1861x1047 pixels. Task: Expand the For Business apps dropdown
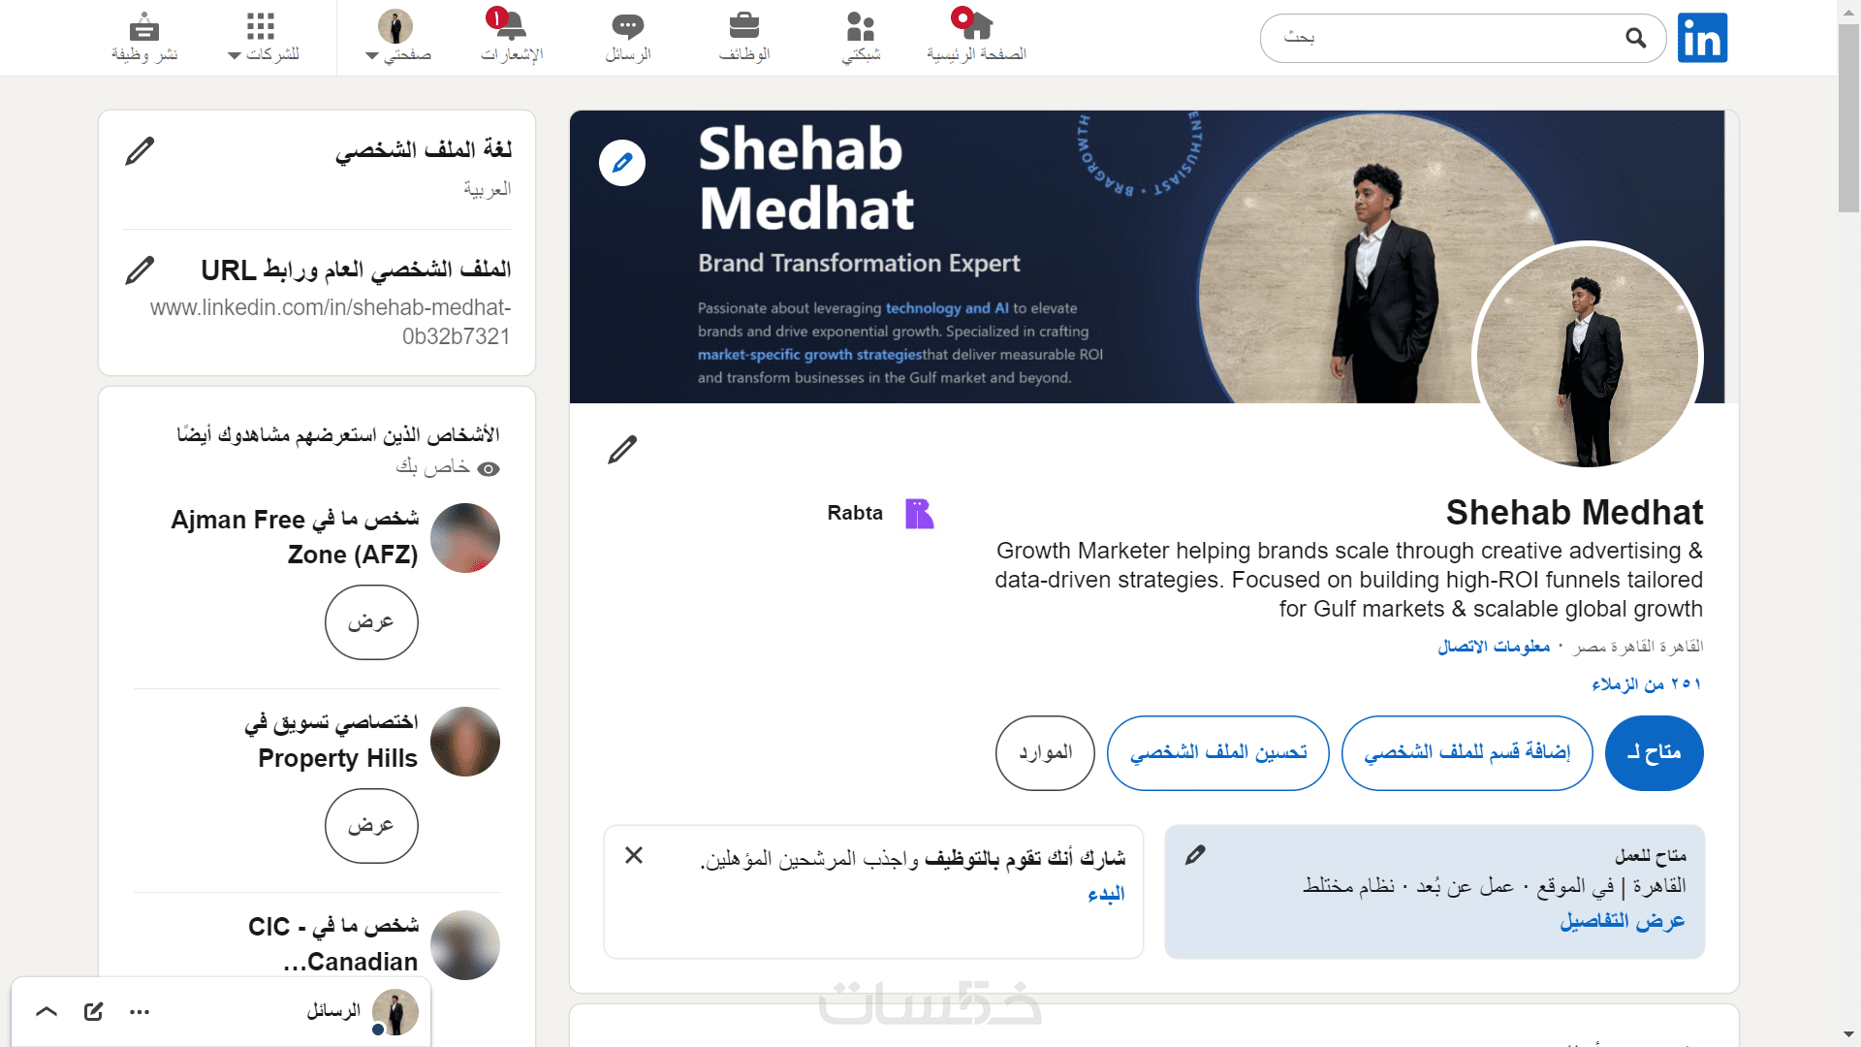[x=262, y=37]
